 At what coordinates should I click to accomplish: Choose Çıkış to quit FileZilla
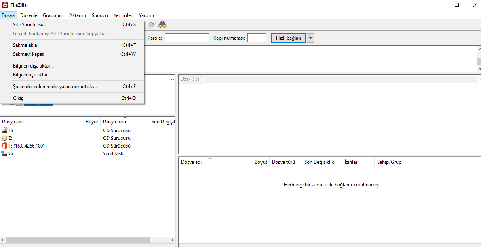(72, 98)
